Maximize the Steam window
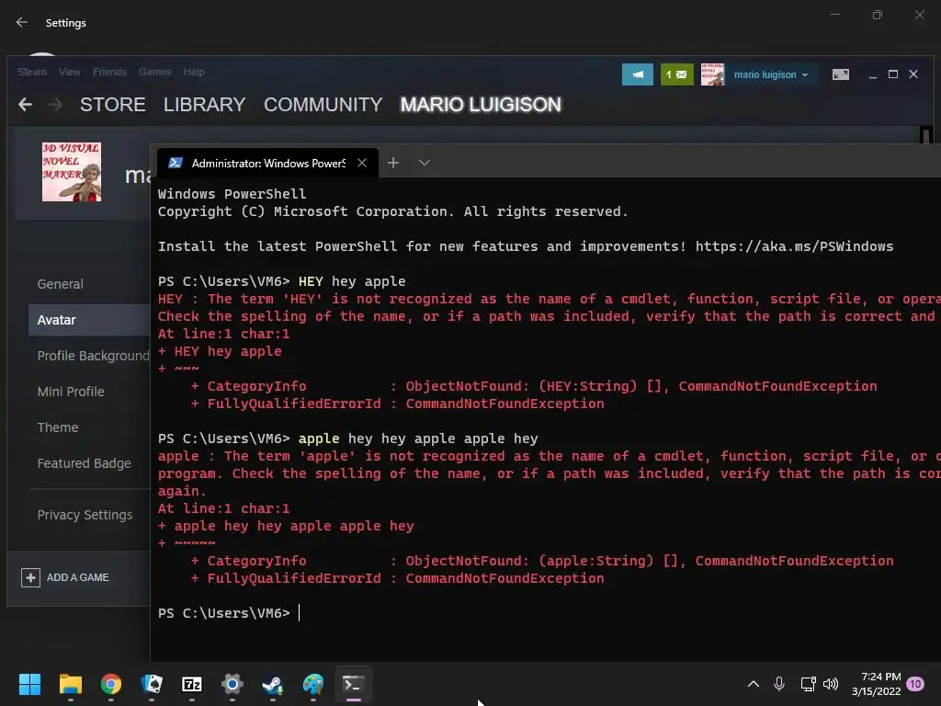Screen dimensions: 941x706 click(x=893, y=74)
